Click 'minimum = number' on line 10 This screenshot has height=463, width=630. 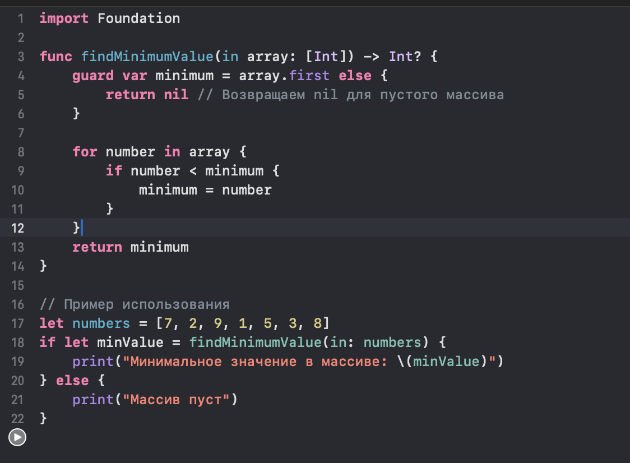(x=205, y=189)
